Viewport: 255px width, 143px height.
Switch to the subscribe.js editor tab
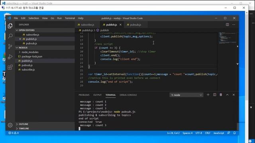point(87,25)
